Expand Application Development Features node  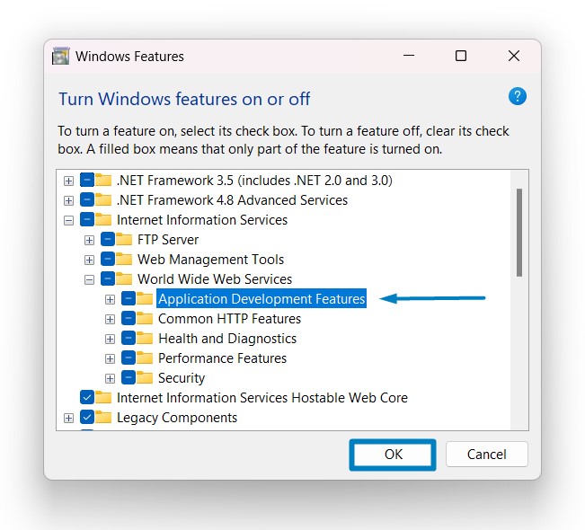click(x=110, y=299)
